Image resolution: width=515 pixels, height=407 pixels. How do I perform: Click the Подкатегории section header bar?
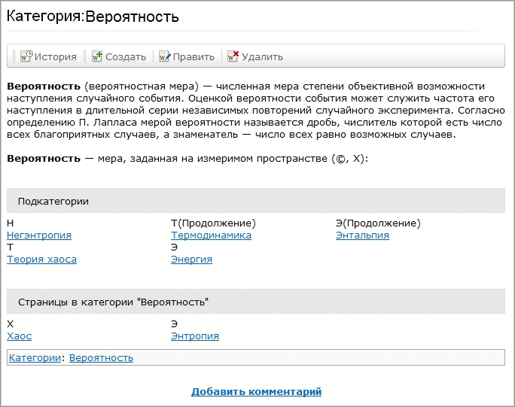point(256,201)
